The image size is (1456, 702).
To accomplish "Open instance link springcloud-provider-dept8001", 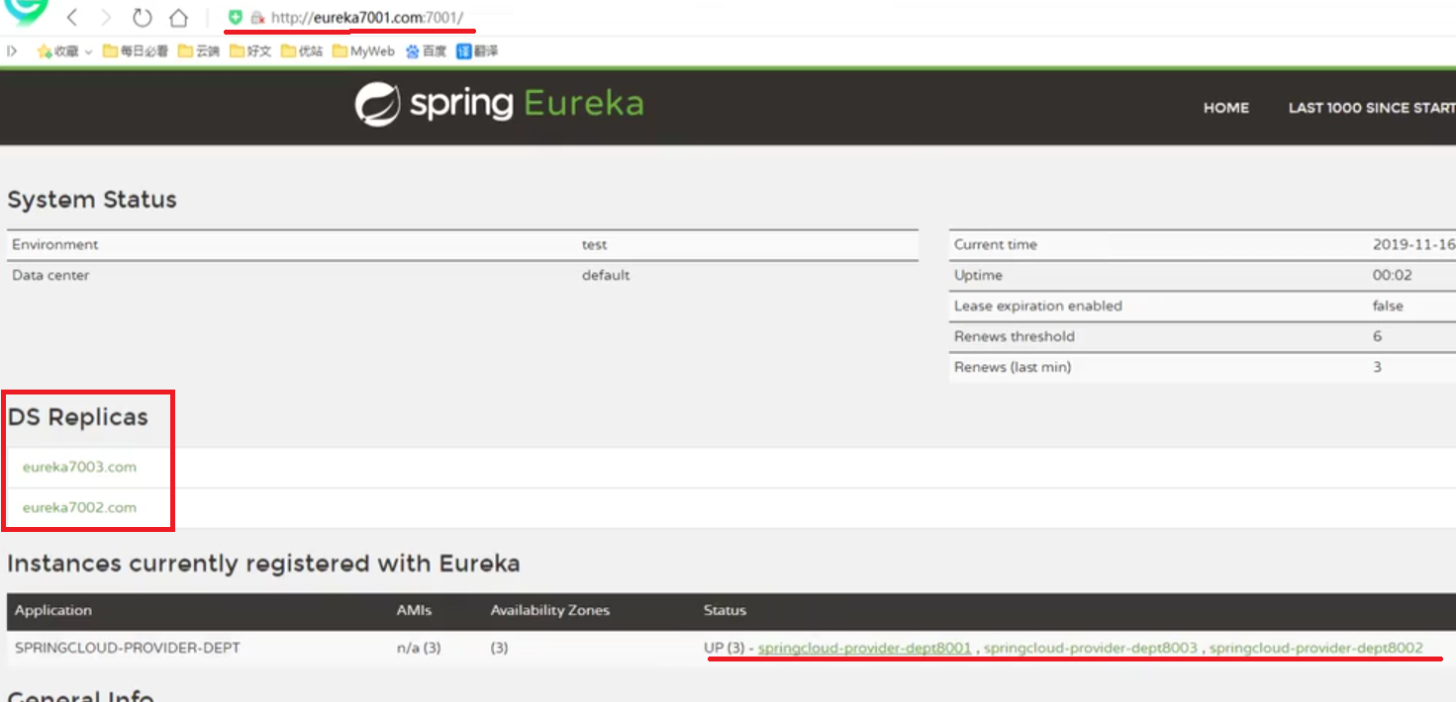I will [864, 648].
